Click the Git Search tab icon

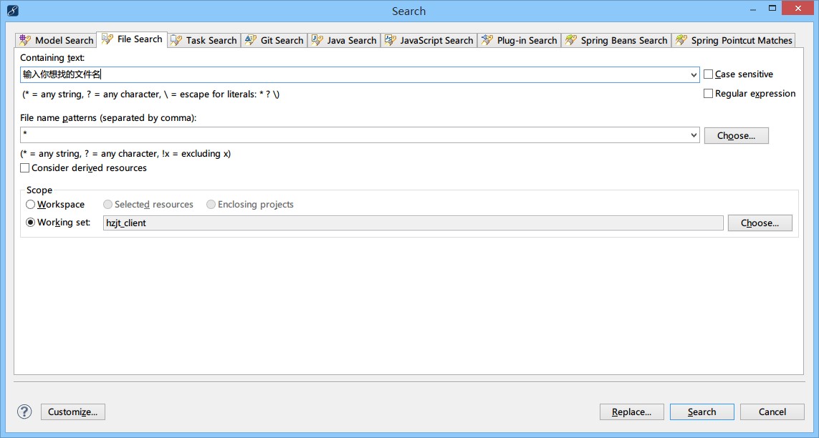click(x=251, y=41)
